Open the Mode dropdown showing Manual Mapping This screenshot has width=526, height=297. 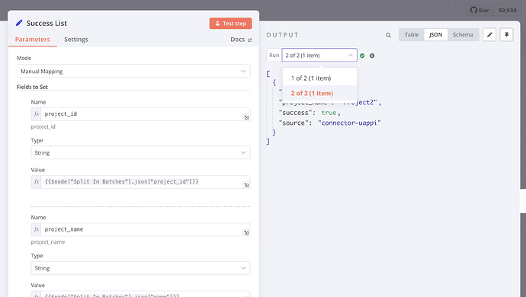tap(133, 71)
